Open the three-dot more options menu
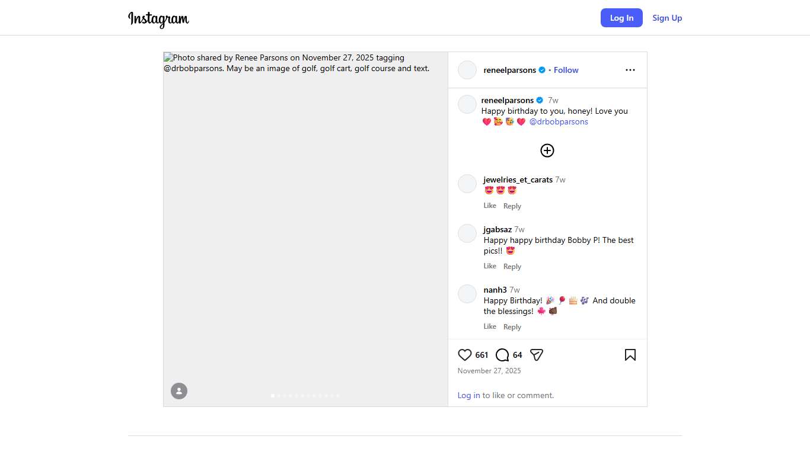Image resolution: width=810 pixels, height=455 pixels. [x=630, y=70]
